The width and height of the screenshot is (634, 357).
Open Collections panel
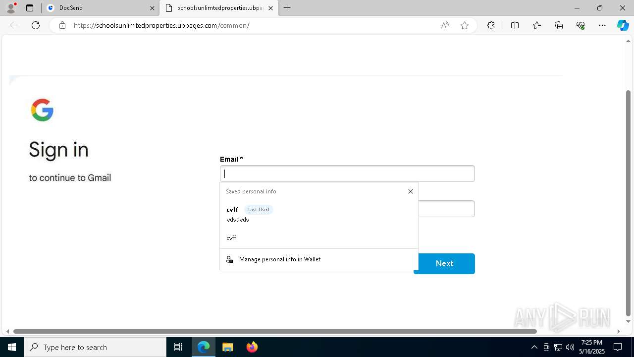pos(559,25)
